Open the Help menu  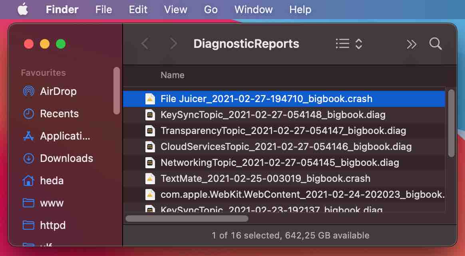coord(300,10)
